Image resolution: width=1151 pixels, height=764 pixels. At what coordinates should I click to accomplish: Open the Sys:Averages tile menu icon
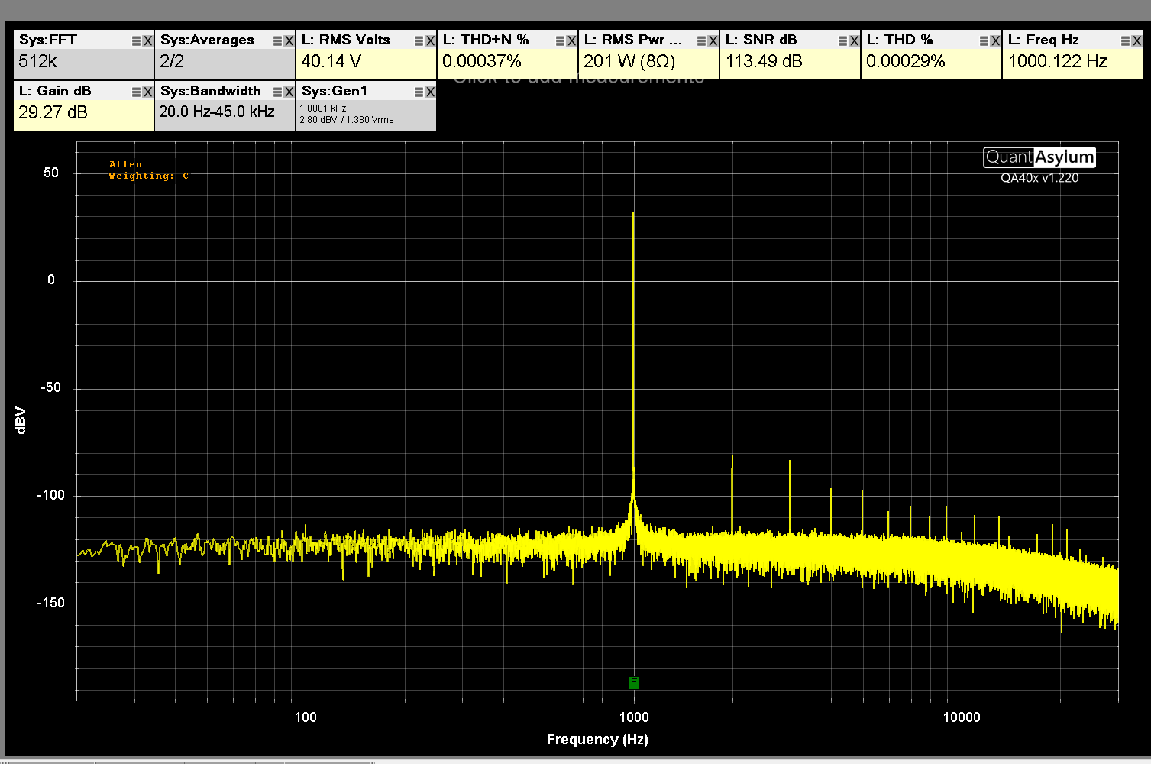pyautogui.click(x=277, y=41)
